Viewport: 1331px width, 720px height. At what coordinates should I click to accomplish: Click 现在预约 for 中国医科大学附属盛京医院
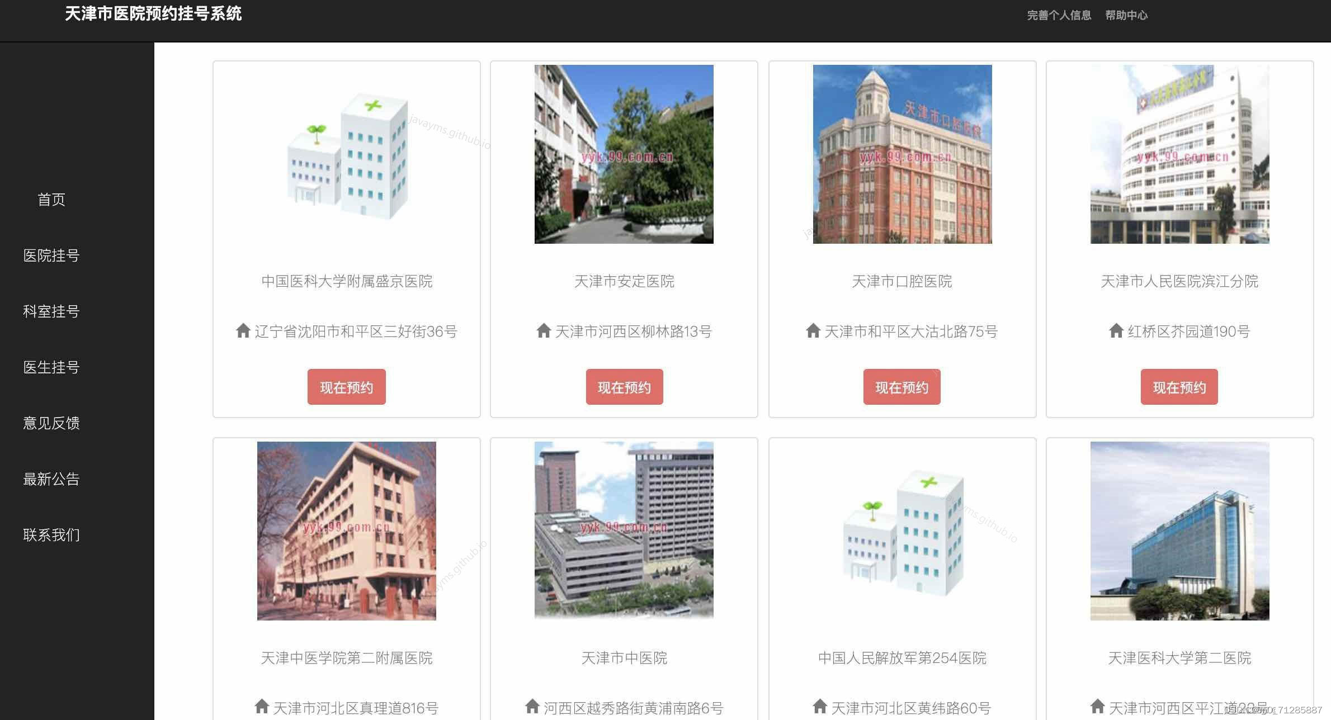(x=346, y=386)
